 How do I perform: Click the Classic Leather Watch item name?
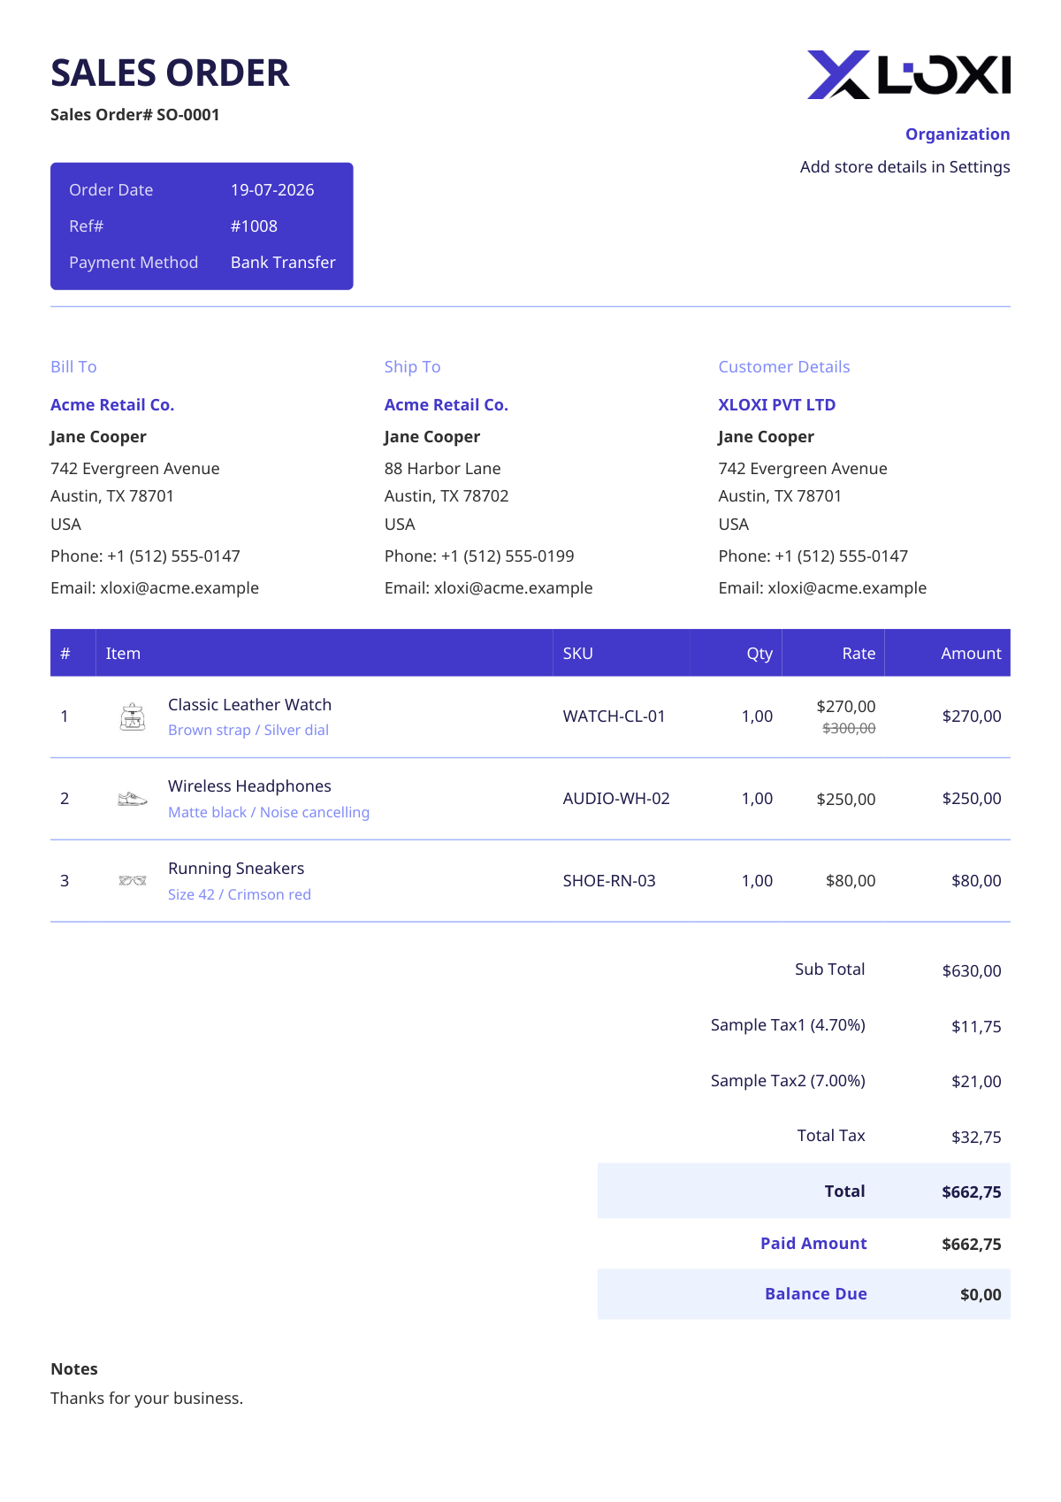click(x=250, y=704)
